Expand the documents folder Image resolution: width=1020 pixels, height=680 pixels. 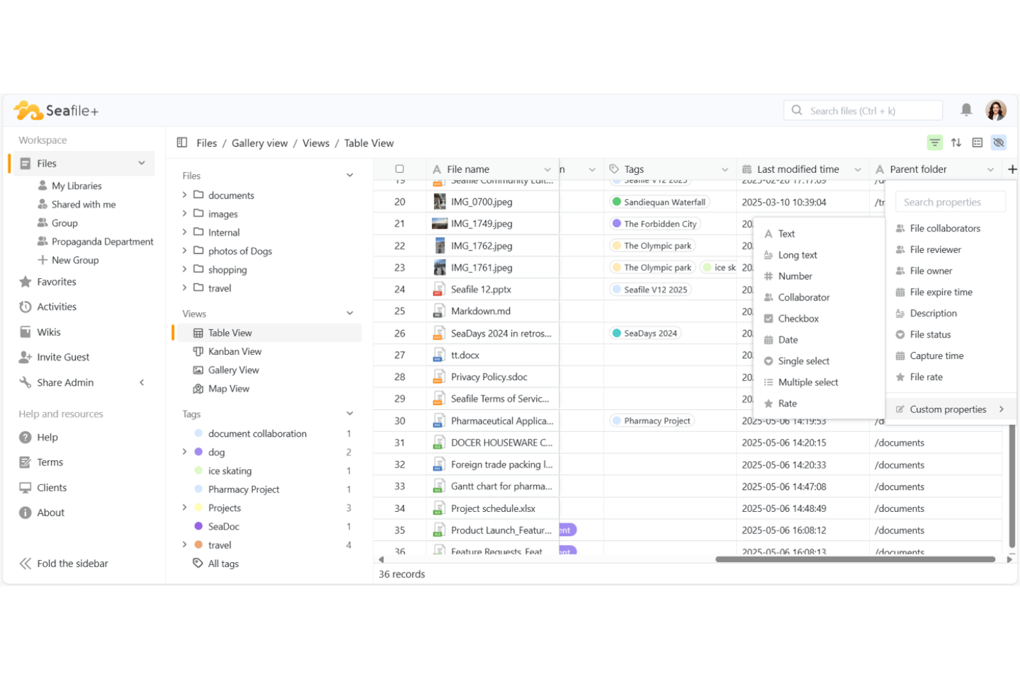point(185,195)
